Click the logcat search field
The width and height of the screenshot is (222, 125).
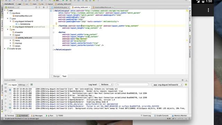pyautogui.click(x=132, y=84)
